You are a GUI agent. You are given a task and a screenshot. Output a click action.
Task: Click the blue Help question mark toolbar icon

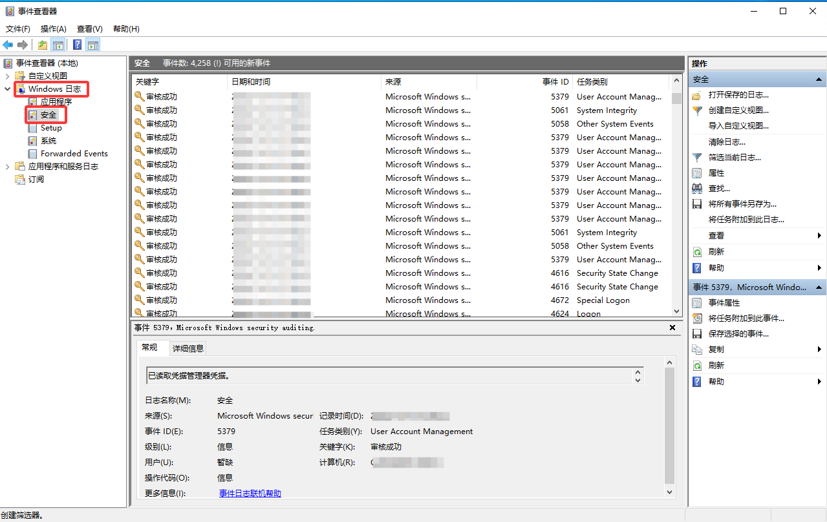point(78,45)
